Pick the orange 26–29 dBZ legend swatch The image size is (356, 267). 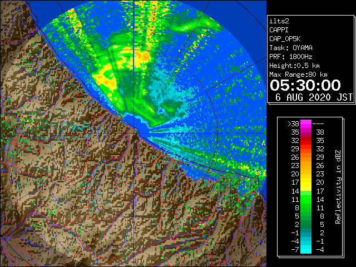pyautogui.click(x=306, y=157)
